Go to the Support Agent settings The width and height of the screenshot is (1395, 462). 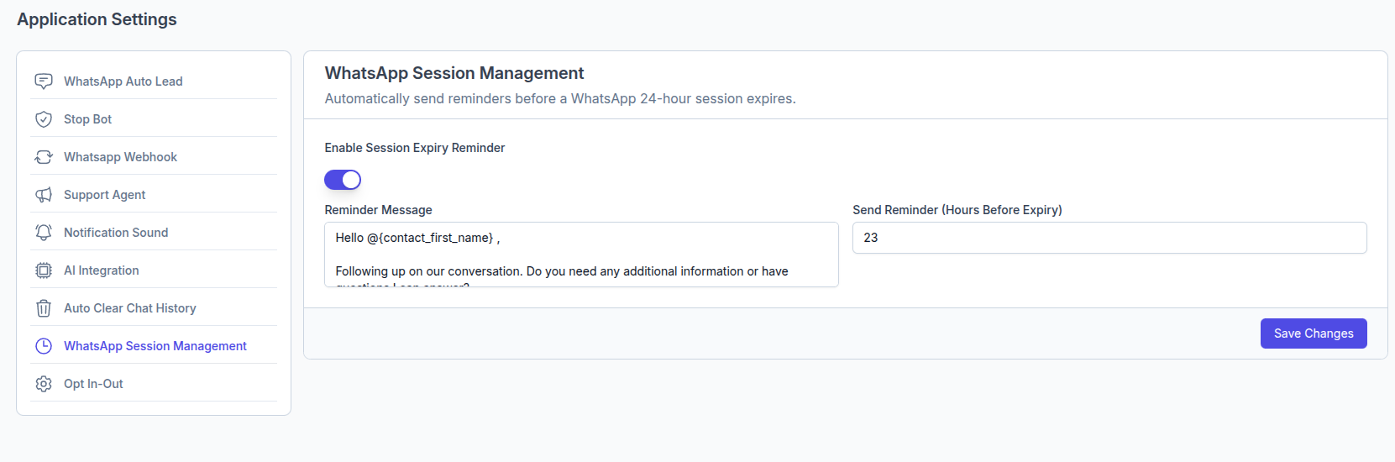pos(154,195)
